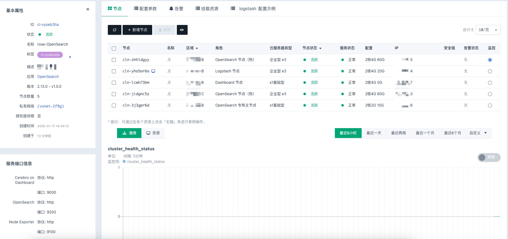Viewport: 508px width, 239px height.
Task: Open the 告警 tab
Action: pos(176,9)
